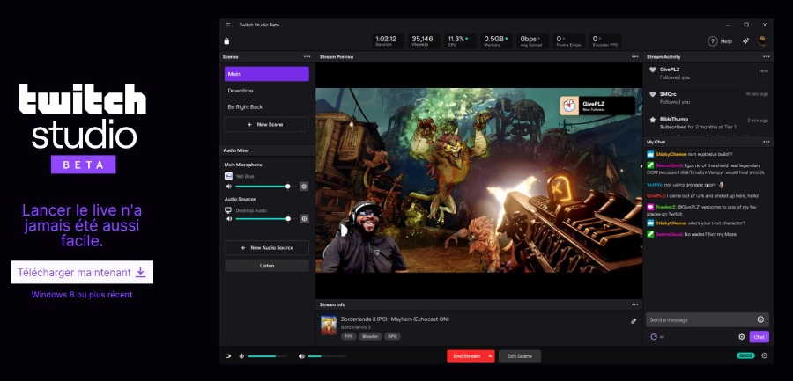The image size is (793, 381).
Task: Open the Stream Activity three-dot menu
Action: pos(767,56)
